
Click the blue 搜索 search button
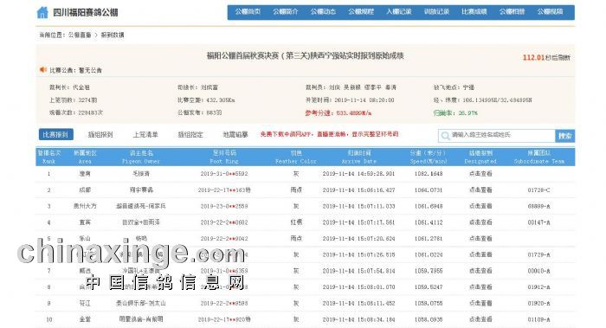pyautogui.click(x=565, y=136)
